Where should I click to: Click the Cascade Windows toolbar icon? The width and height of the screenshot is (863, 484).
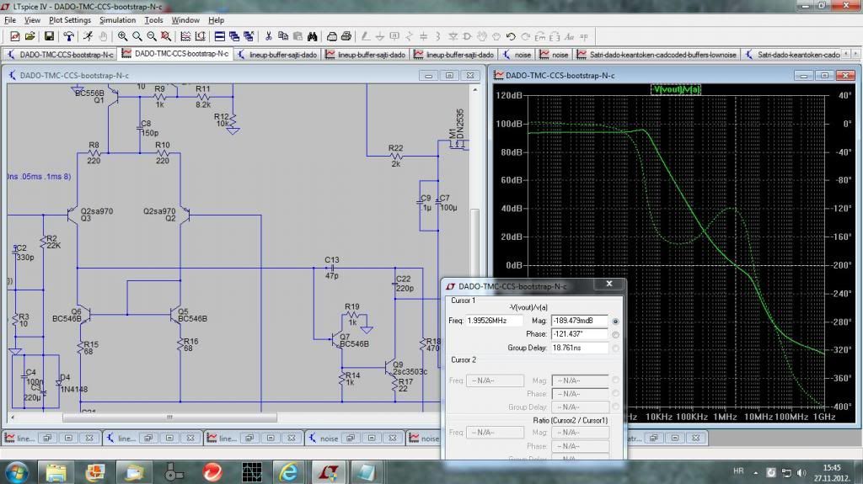point(234,36)
